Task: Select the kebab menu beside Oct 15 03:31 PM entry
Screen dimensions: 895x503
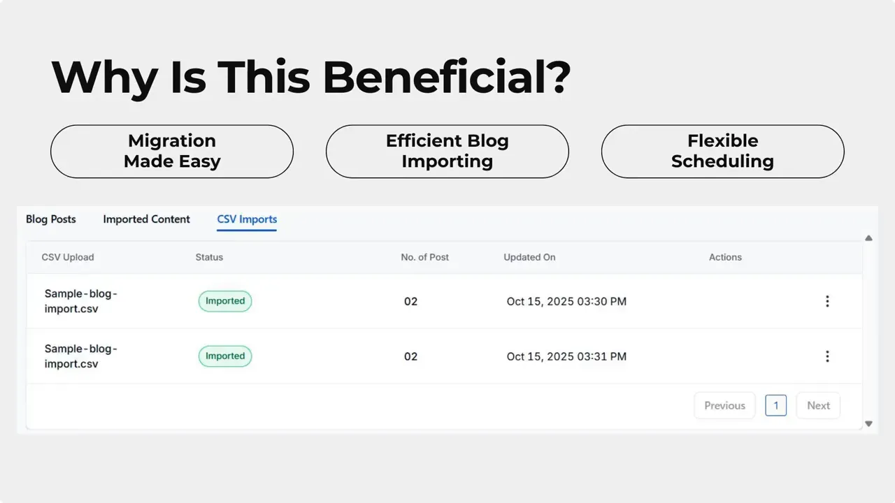Action: pos(827,356)
